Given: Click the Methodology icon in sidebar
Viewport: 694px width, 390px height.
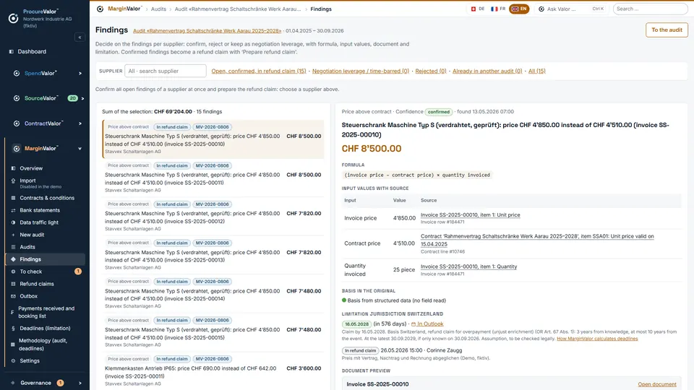Looking at the screenshot, I should [x=12, y=344].
